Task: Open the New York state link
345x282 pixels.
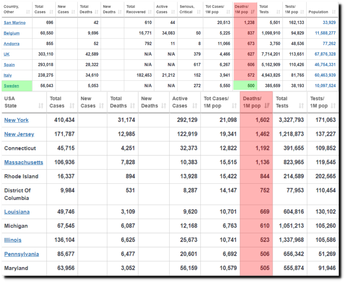Action: click(17, 120)
